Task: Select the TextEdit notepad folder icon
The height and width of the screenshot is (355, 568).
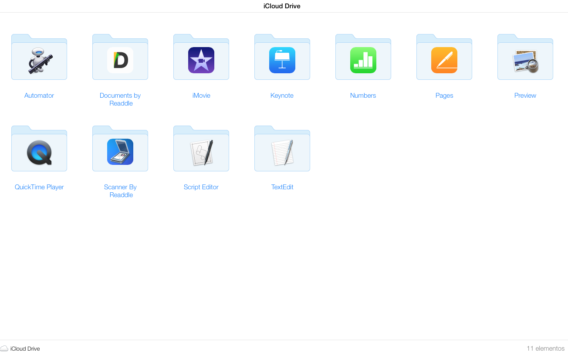Action: point(282,151)
